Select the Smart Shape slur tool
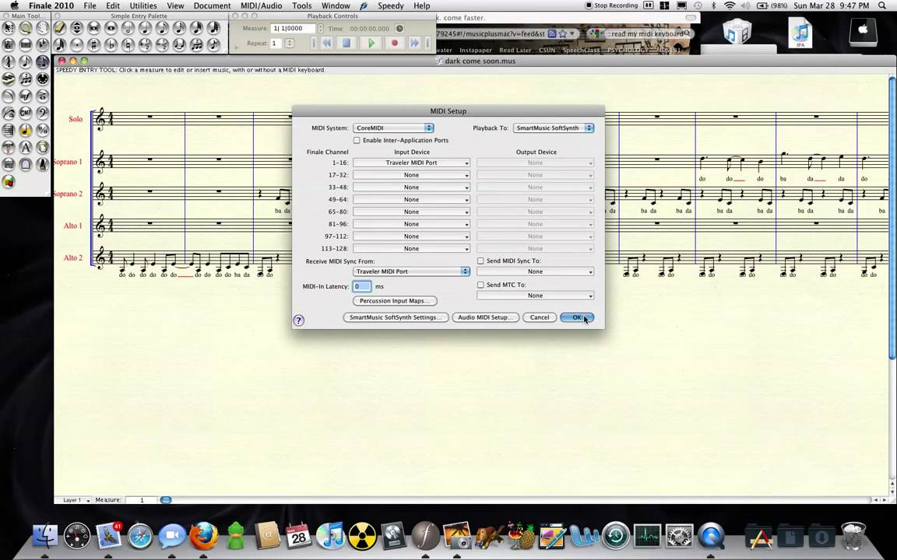The image size is (897, 560). pyautogui.click(x=9, y=96)
